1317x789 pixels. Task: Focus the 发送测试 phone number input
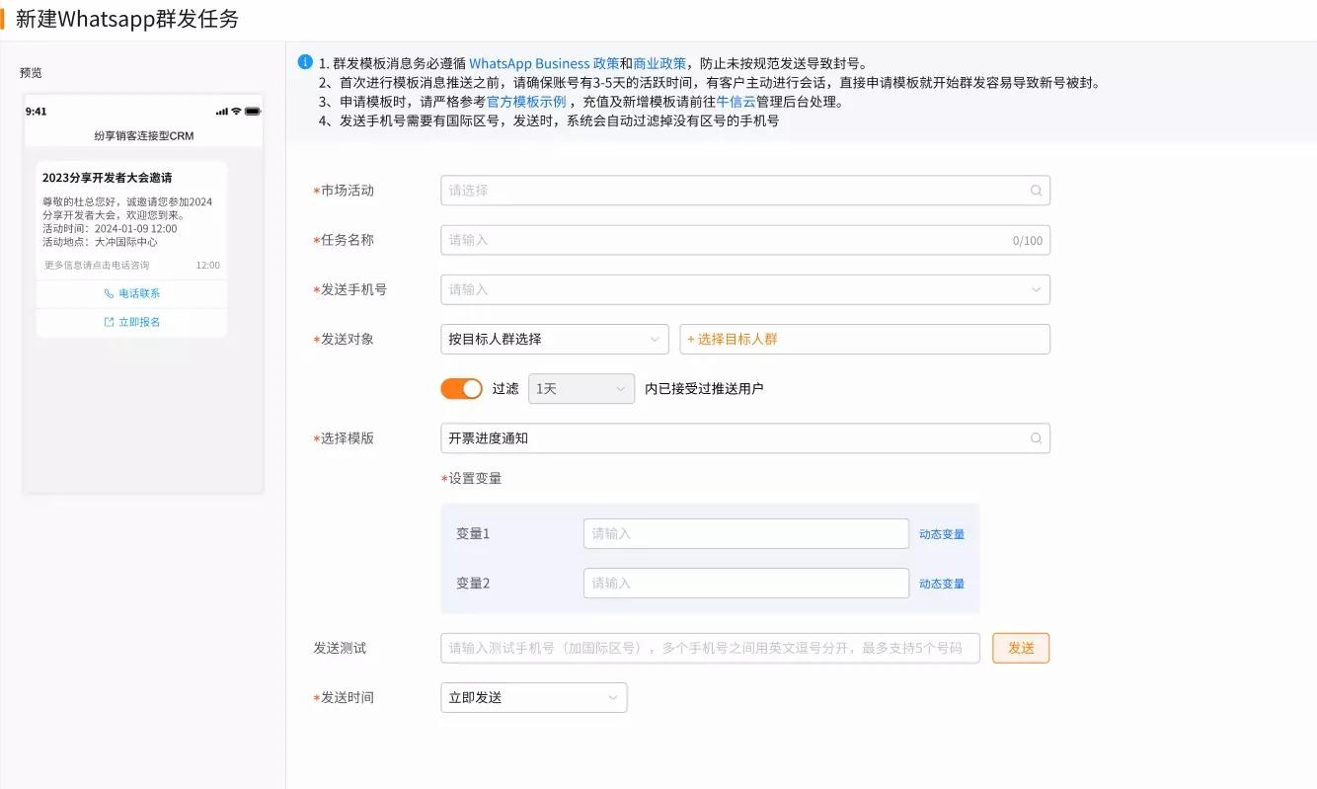click(710, 648)
